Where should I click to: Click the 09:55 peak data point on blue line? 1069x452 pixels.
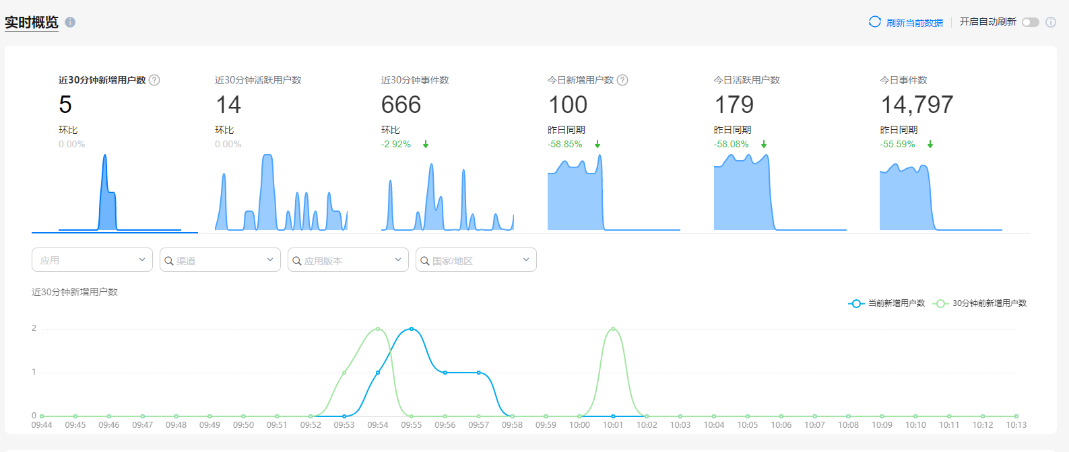coord(412,329)
